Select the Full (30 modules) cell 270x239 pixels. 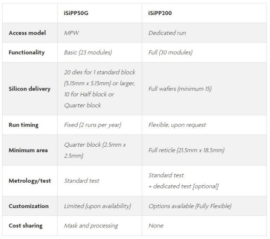click(x=170, y=53)
